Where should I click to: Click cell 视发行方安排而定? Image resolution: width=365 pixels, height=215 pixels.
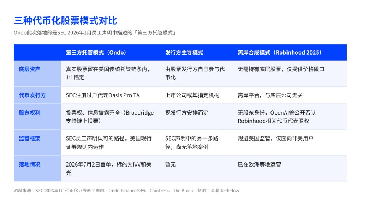187,113
